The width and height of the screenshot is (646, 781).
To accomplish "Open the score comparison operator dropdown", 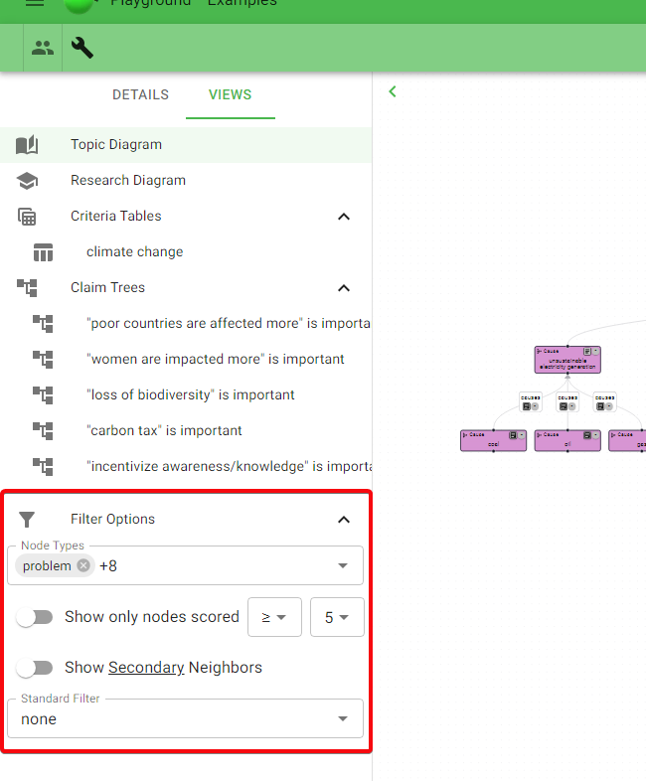I will click(274, 617).
